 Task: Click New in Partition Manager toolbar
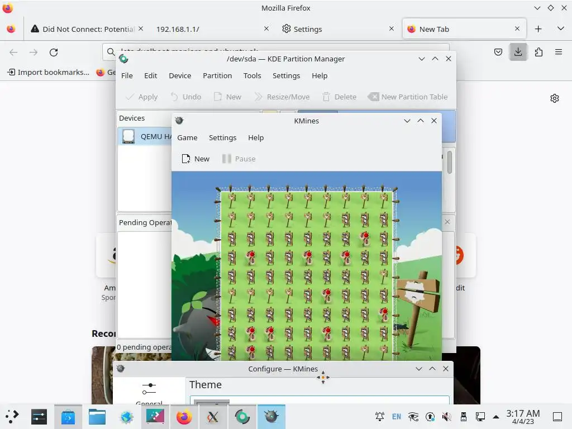227,97
